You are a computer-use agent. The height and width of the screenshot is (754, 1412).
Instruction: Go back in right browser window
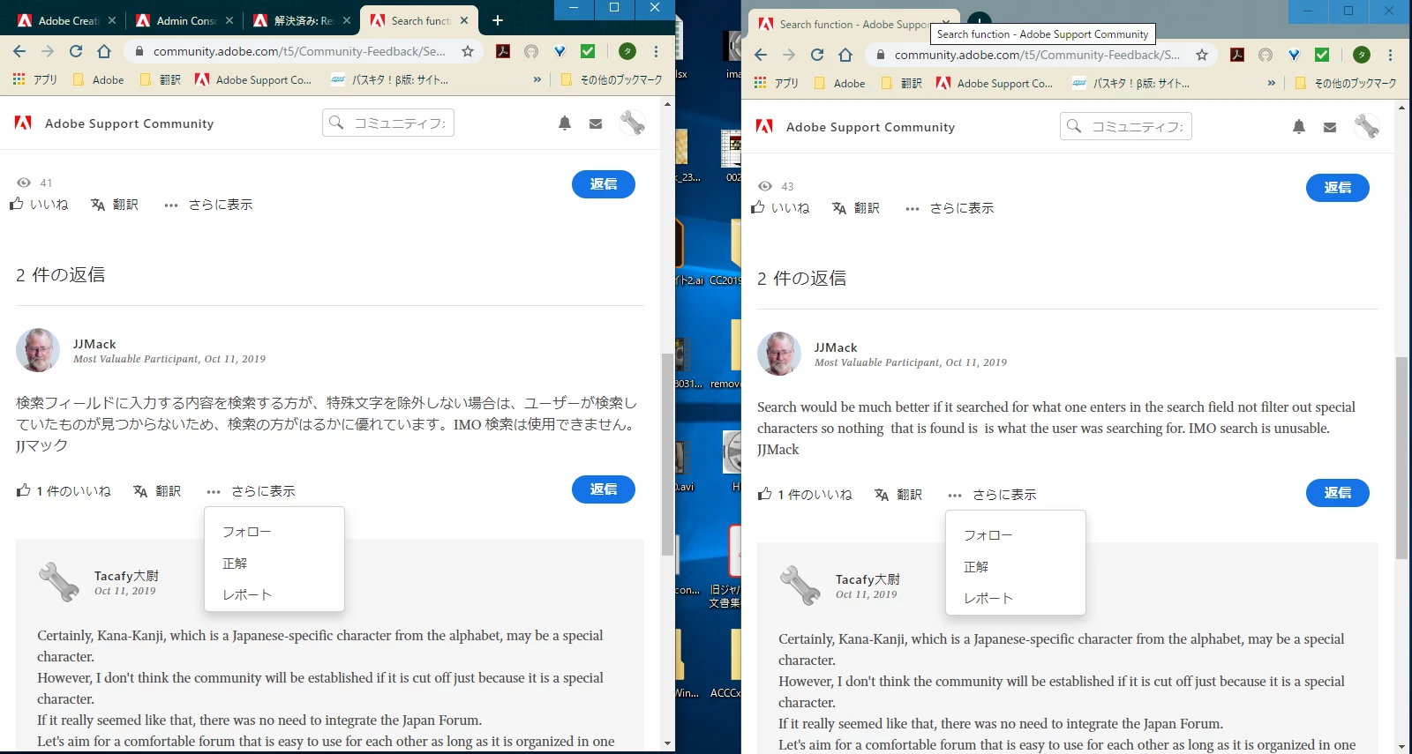tap(761, 55)
